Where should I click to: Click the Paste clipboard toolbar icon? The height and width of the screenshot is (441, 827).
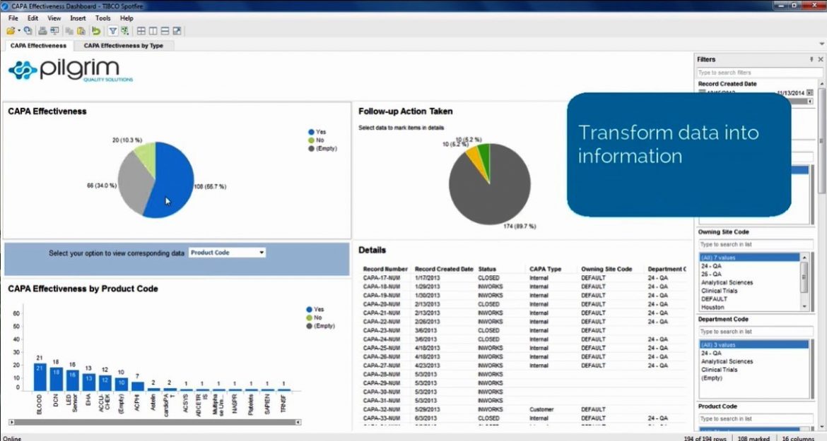click(81, 31)
